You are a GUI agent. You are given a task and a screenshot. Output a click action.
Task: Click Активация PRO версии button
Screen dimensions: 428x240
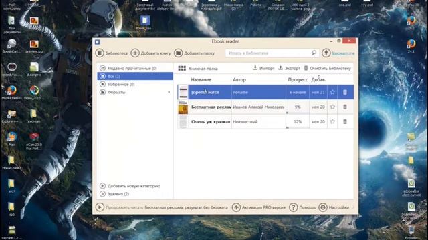259,207
